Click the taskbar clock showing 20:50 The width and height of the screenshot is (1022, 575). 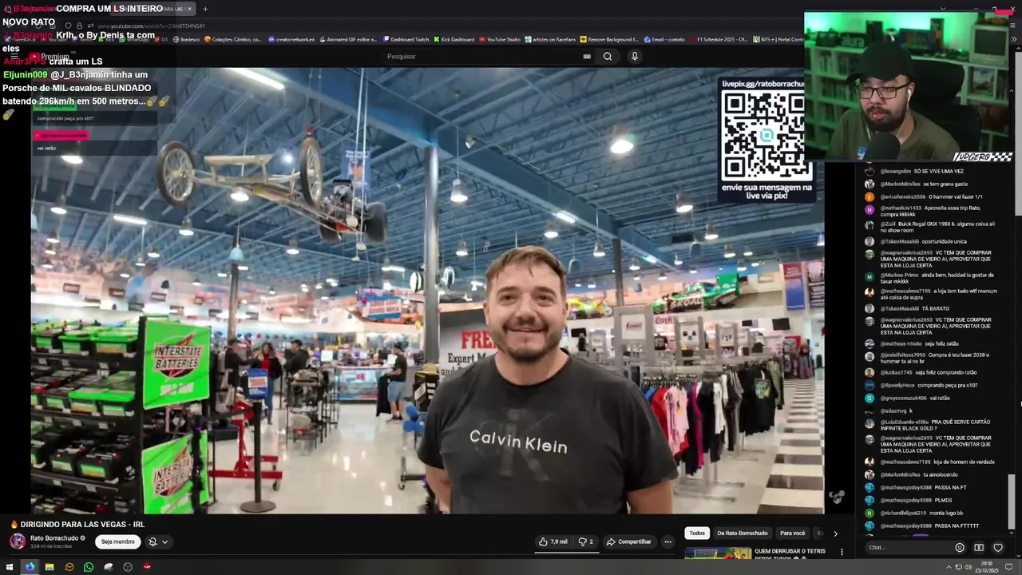click(x=988, y=567)
